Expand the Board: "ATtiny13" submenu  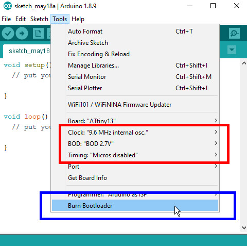135,121
